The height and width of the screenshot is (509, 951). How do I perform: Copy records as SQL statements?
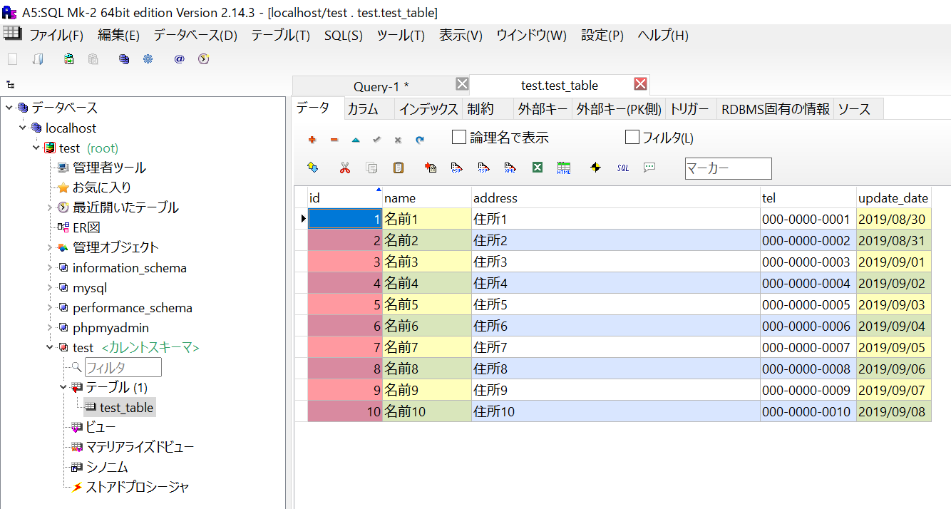pyautogui.click(x=622, y=168)
